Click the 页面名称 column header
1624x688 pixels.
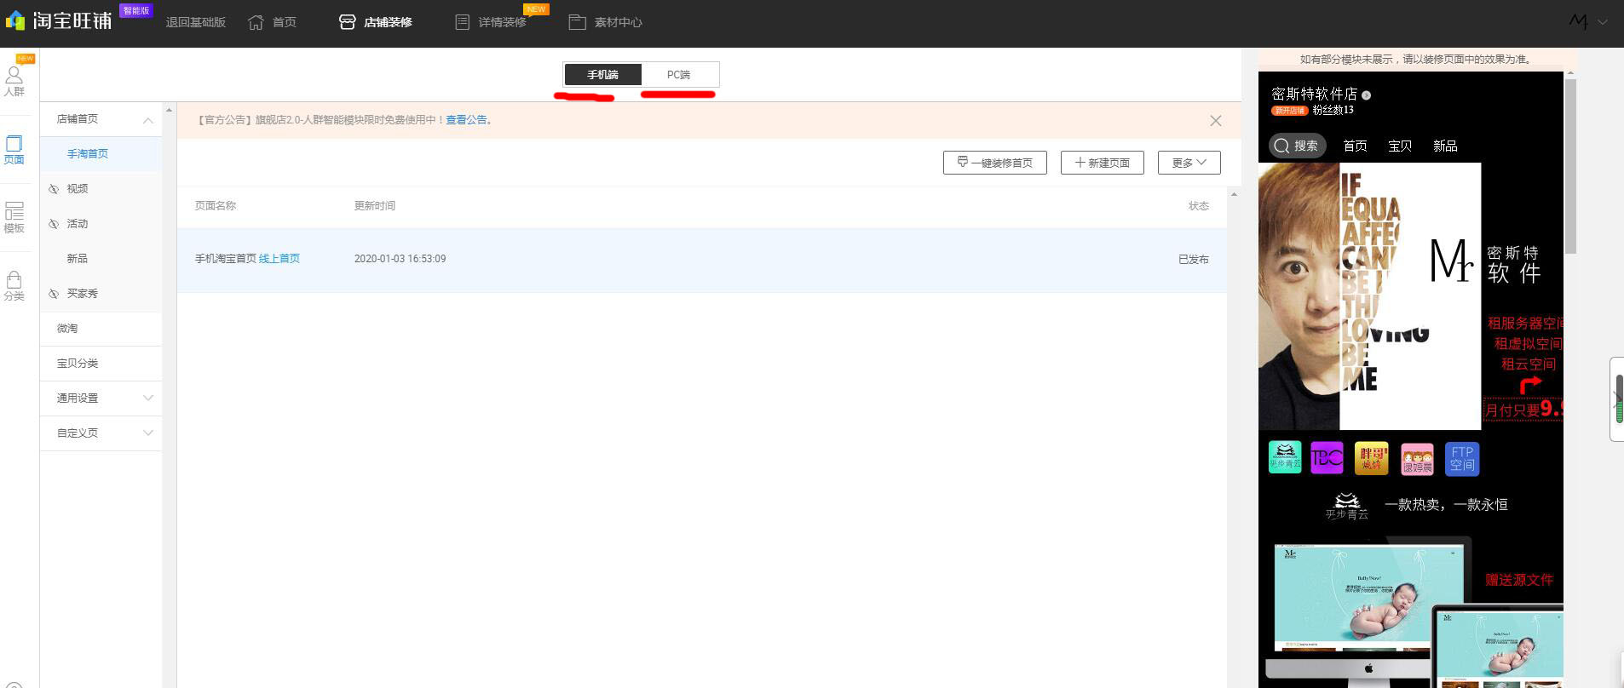coord(216,206)
